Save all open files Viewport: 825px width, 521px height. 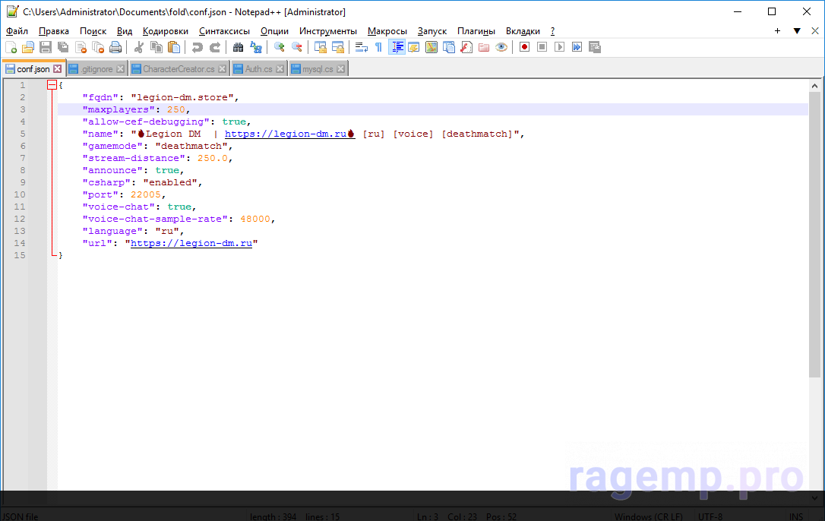tap(63, 47)
